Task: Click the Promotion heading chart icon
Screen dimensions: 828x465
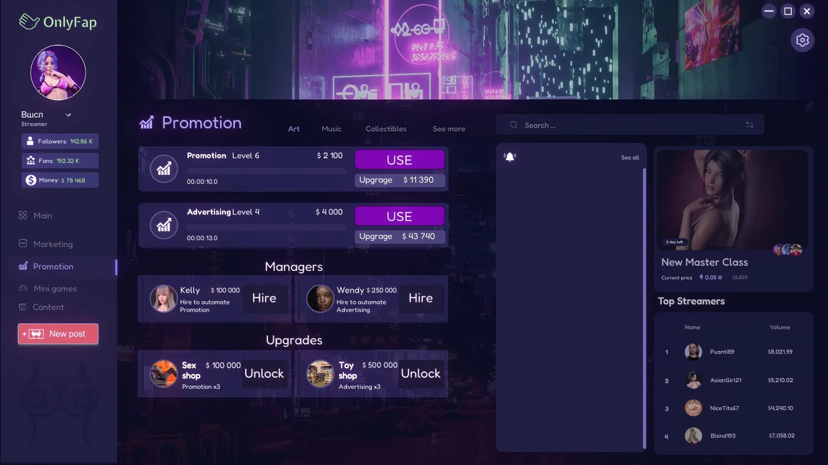Action: [x=146, y=122]
